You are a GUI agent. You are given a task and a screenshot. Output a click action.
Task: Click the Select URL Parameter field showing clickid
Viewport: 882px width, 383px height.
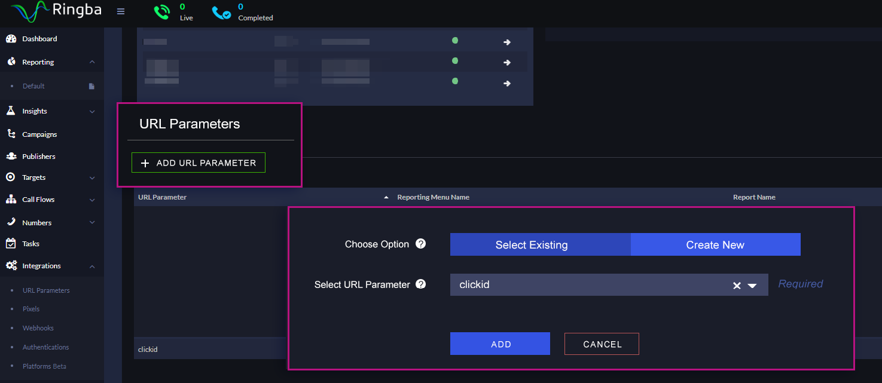click(609, 285)
